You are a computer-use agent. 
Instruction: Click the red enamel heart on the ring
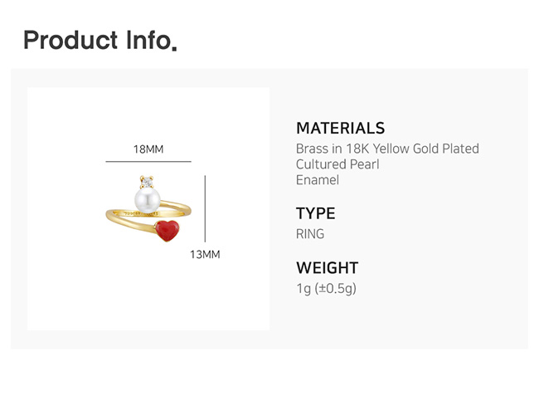[168, 228]
